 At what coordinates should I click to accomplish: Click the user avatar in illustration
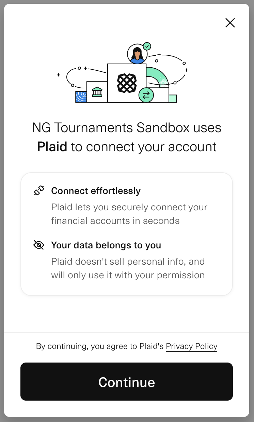137,54
